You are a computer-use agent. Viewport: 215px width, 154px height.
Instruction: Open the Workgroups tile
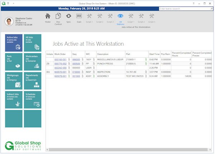[x=14, y=81]
